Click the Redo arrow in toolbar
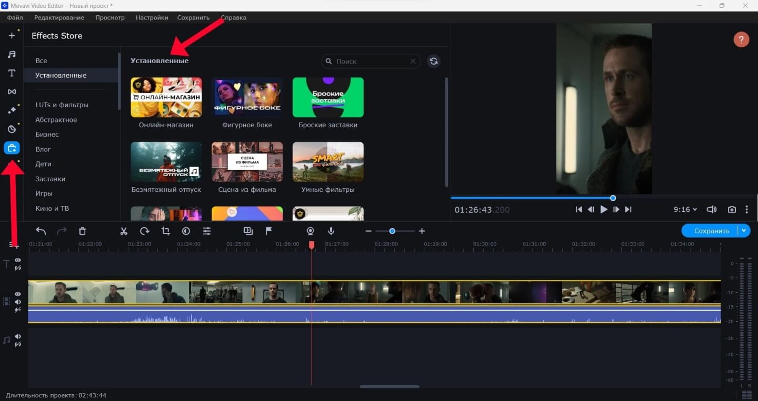758x401 pixels. coord(62,231)
